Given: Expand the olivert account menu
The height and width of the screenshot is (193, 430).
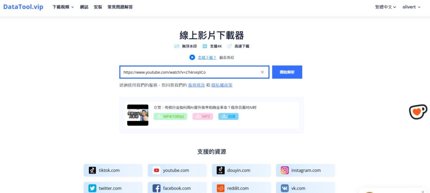Looking at the screenshot, I should (x=411, y=7).
